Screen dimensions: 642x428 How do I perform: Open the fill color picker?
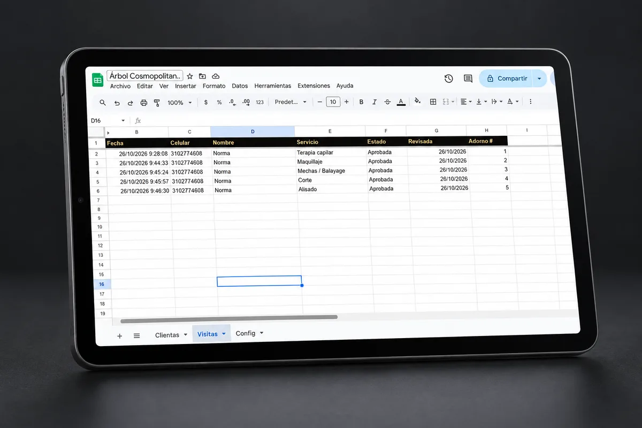tap(417, 101)
